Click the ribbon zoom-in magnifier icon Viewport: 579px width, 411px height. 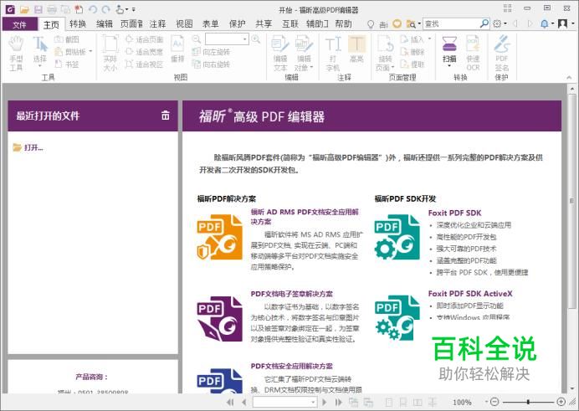(x=255, y=39)
